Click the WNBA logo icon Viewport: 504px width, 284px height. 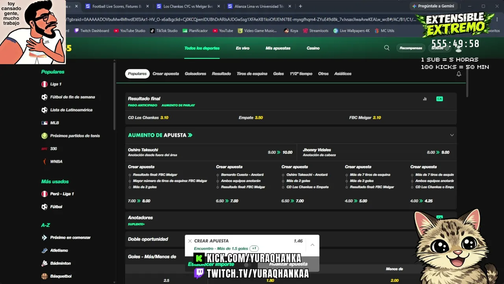44,161
